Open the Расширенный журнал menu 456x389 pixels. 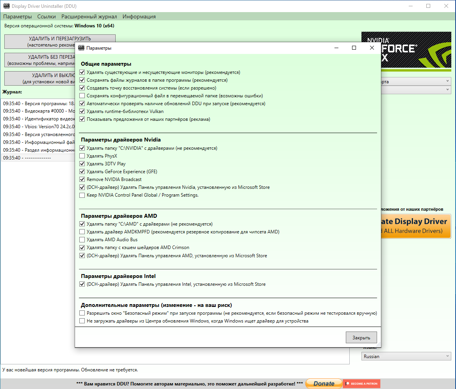tap(89, 16)
